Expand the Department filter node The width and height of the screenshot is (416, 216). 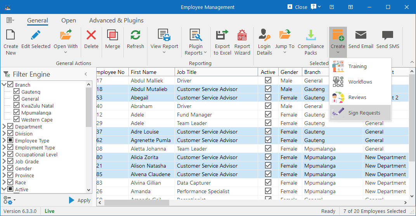[4, 127]
